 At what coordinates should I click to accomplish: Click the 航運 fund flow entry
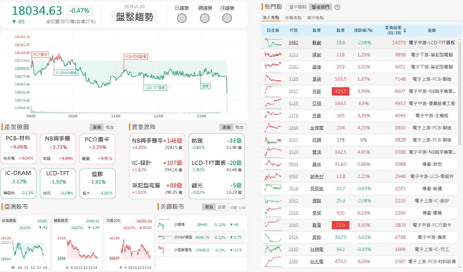216,144
